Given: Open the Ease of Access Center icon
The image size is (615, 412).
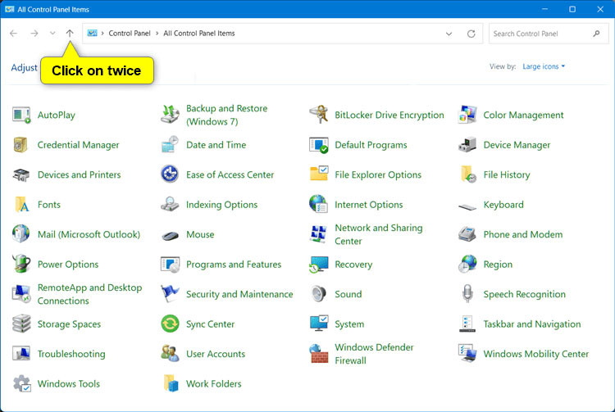Looking at the screenshot, I should [170, 174].
